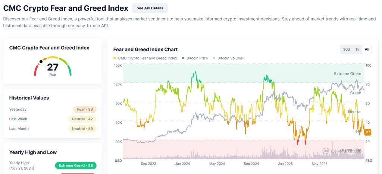Click the Extreme Greed - 88 yearly high badge
The image size is (382, 174).
click(x=76, y=165)
